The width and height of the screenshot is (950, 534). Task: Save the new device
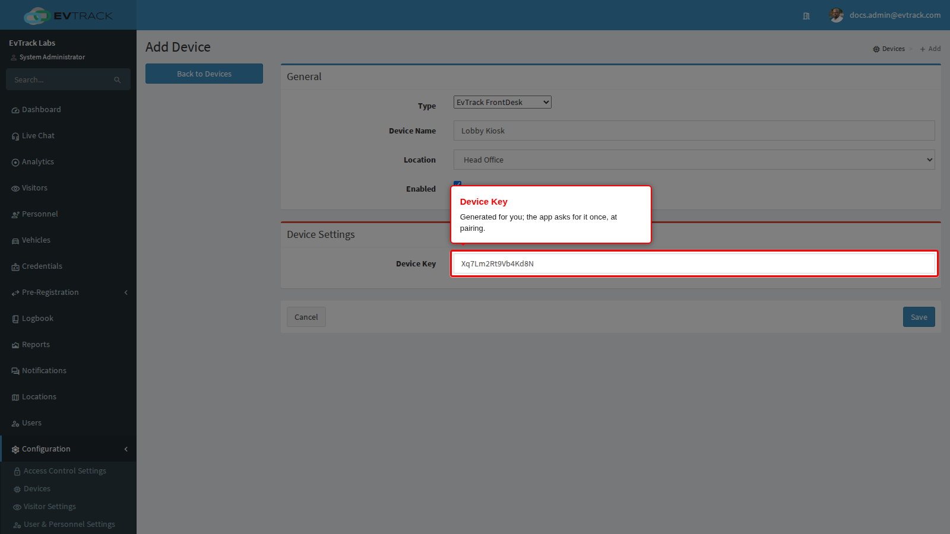[x=919, y=317]
